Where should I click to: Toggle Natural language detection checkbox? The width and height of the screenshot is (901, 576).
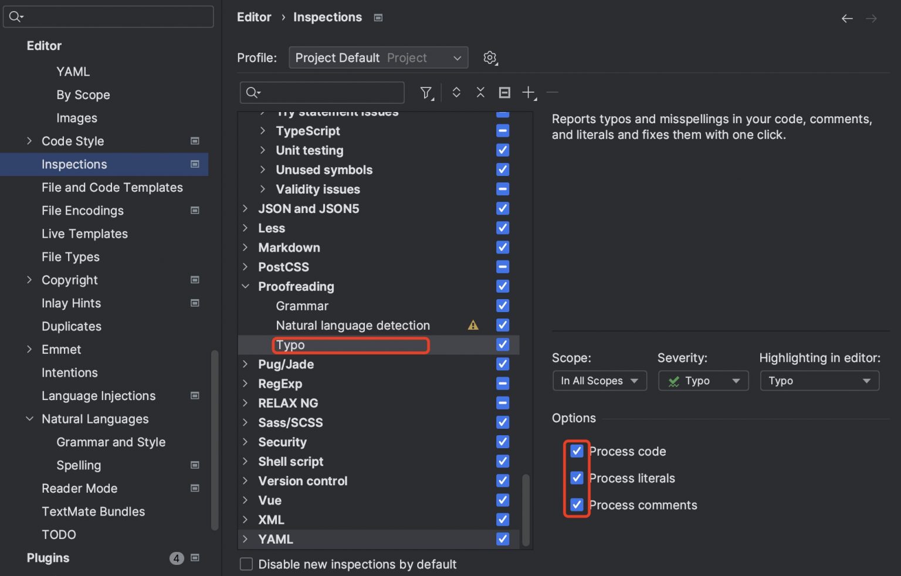(x=503, y=325)
